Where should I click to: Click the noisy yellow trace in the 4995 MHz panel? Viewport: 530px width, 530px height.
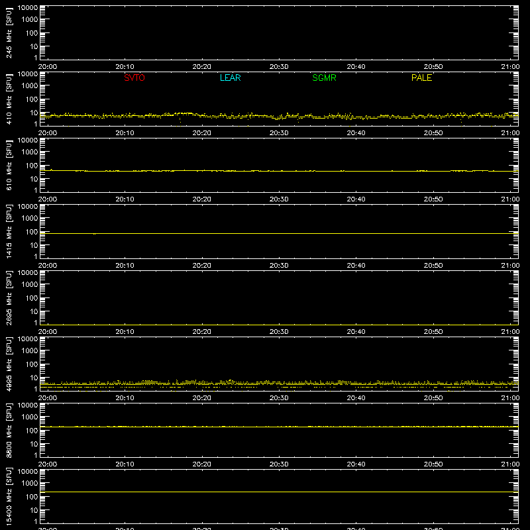(279, 384)
